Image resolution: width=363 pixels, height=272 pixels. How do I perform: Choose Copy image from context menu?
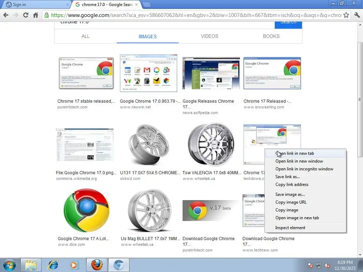pyautogui.click(x=305, y=210)
